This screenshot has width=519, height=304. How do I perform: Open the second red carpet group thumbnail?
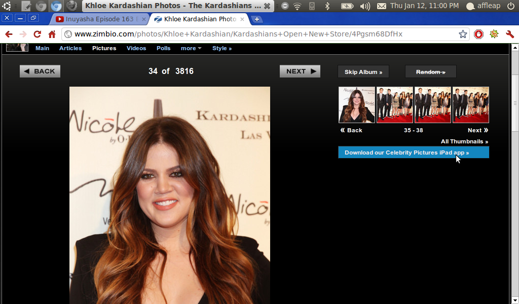coord(395,105)
